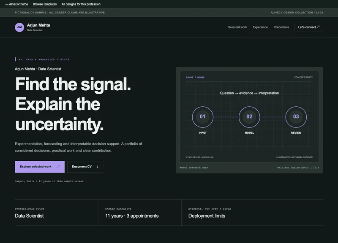Click the MODEL label under node 02
The height and width of the screenshot is (243, 338).
pyautogui.click(x=249, y=133)
